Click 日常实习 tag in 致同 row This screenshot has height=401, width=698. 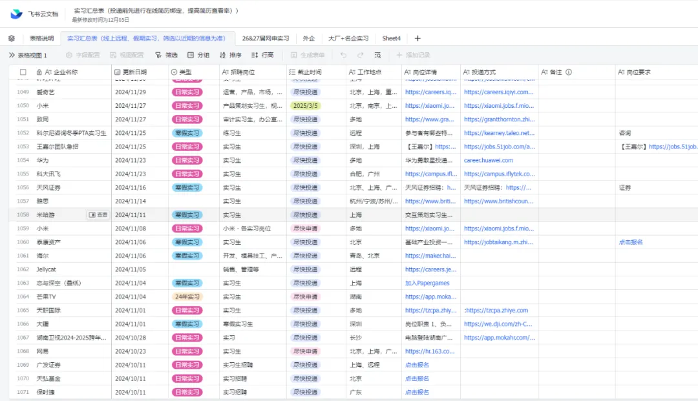[187, 119]
